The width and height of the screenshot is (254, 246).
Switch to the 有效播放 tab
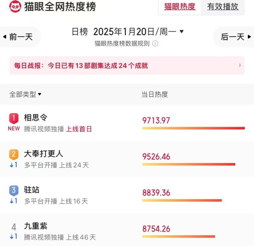pos(223,7)
